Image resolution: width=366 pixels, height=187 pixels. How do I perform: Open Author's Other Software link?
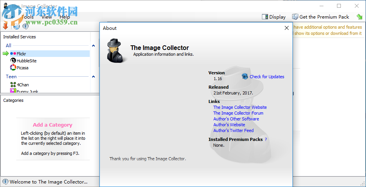236,119
